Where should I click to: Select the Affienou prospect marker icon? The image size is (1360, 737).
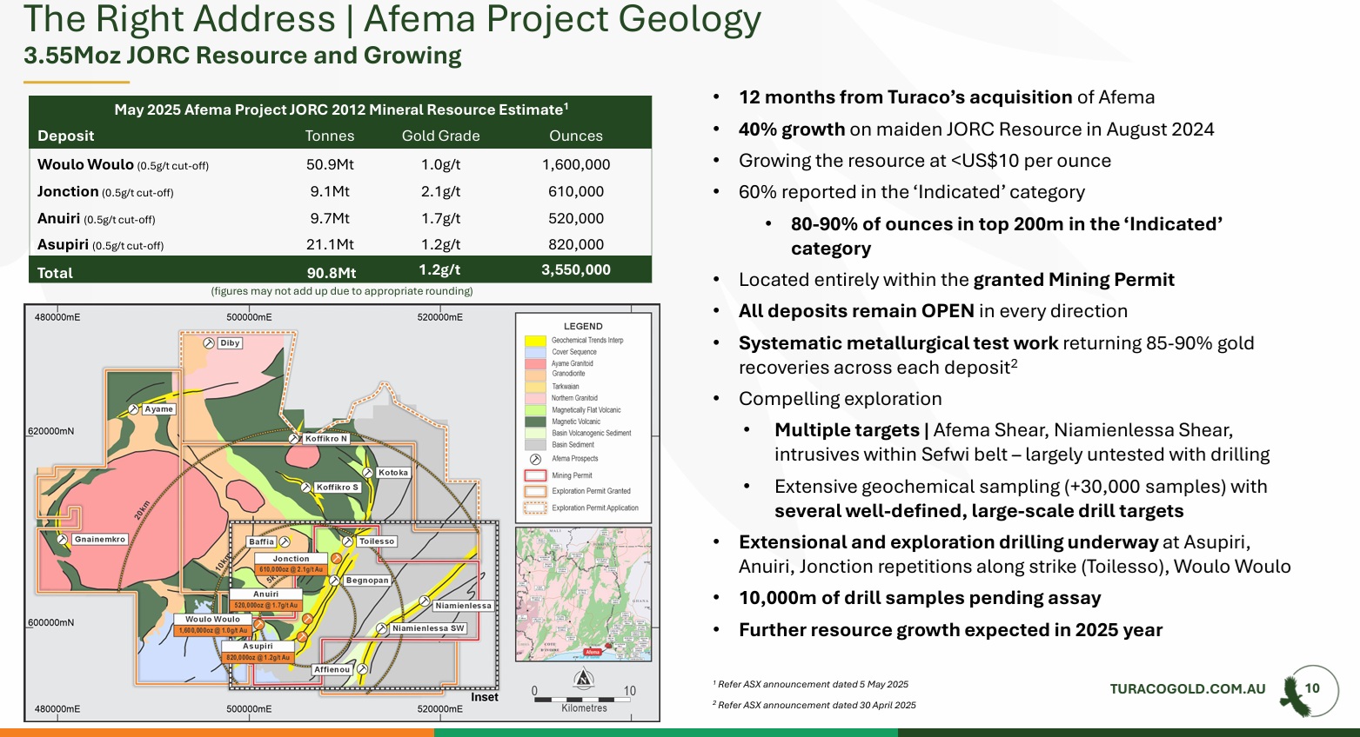click(362, 669)
